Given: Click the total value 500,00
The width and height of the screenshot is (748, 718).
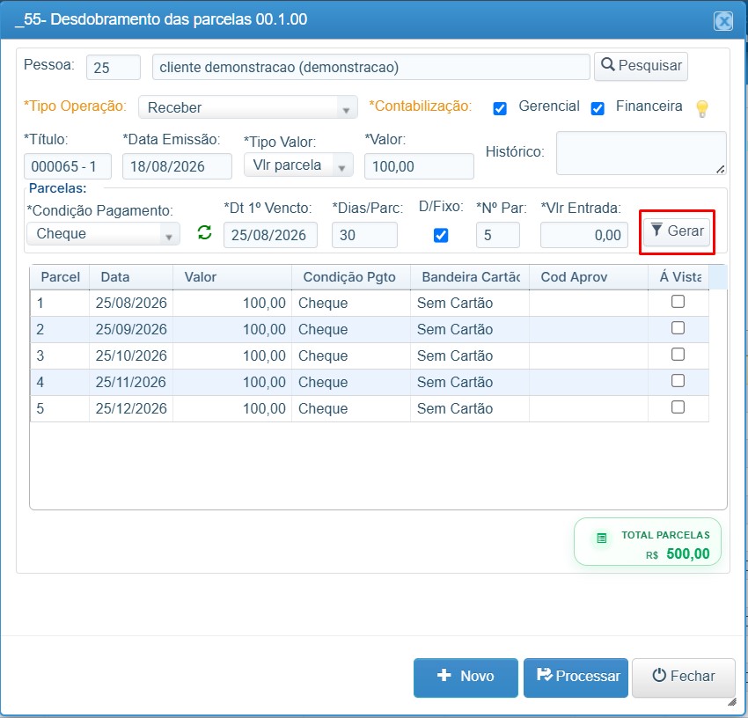Looking at the screenshot, I should [x=688, y=553].
